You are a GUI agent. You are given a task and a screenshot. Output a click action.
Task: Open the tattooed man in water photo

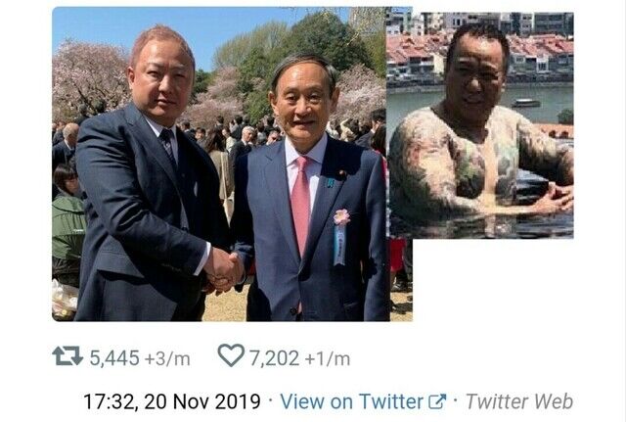click(480, 125)
